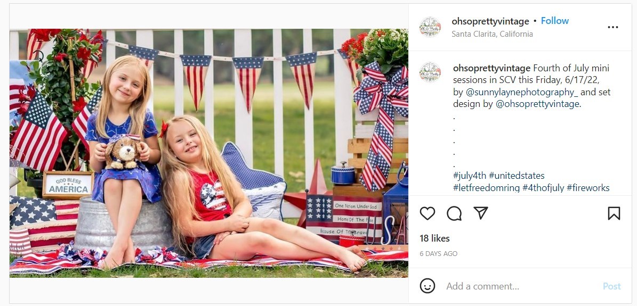Click the Fourth of July post photo
637x306 pixels.
(209, 153)
